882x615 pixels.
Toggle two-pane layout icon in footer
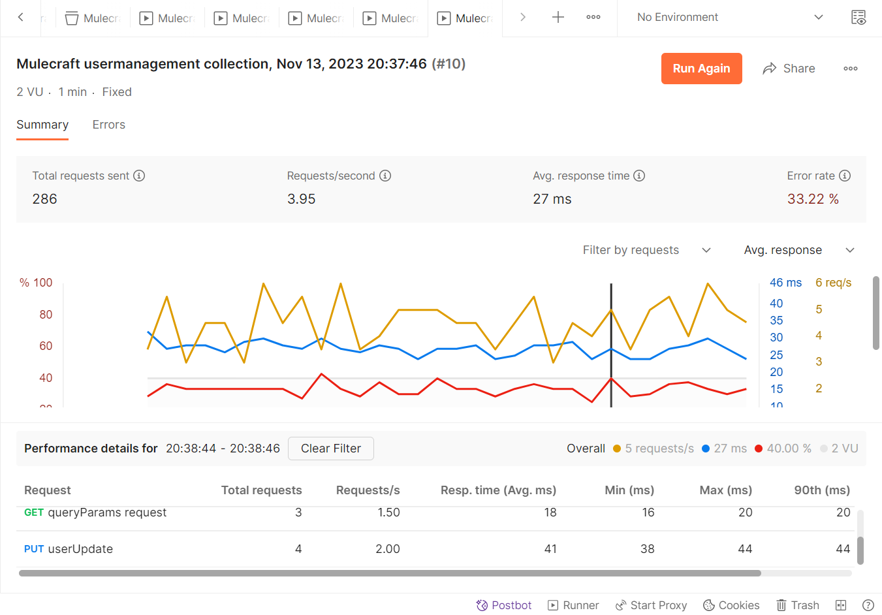841,605
